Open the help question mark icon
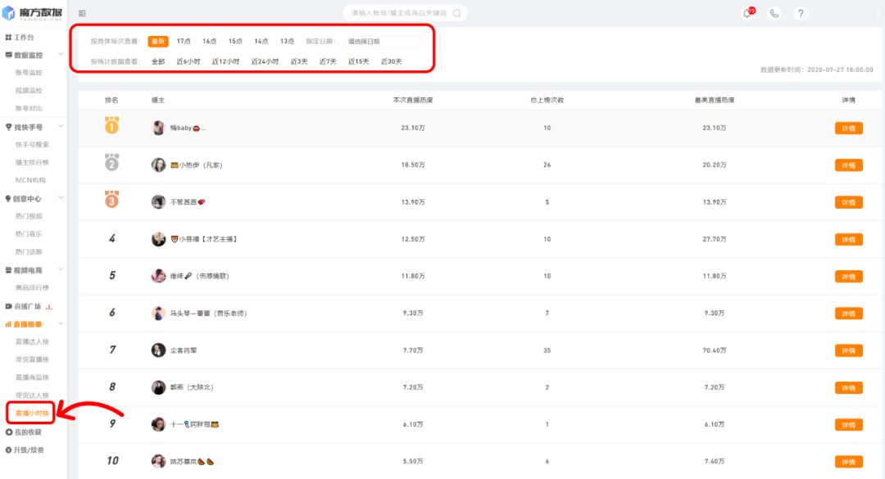Image resolution: width=885 pixels, height=479 pixels. 801,14
